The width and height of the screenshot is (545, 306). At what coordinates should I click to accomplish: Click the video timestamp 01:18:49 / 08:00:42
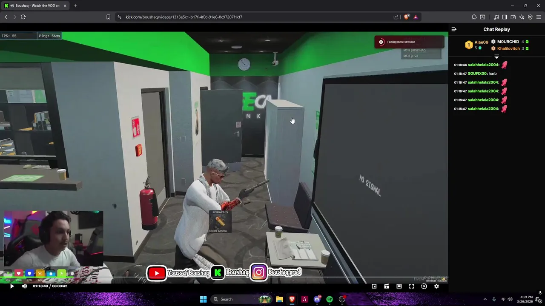click(50, 286)
